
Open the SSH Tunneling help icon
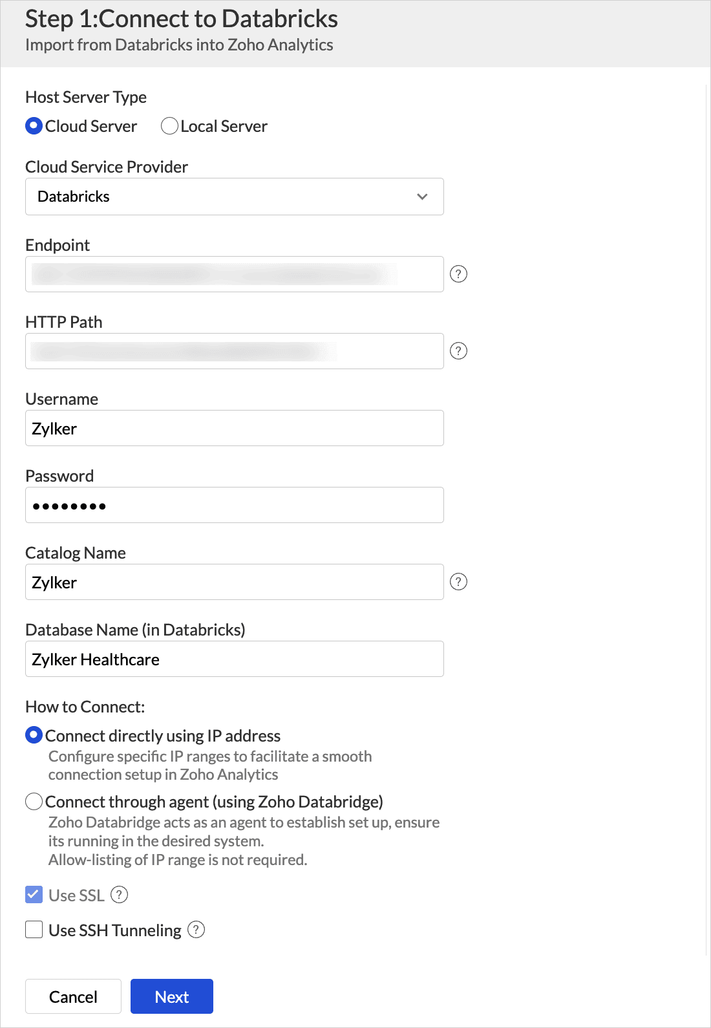pyautogui.click(x=196, y=930)
